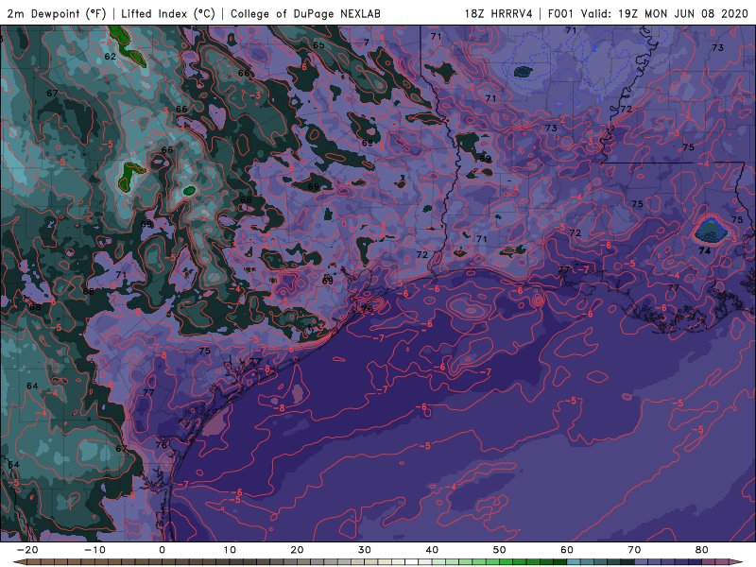
Task: Click the '80' color scale label
Action: 702,550
